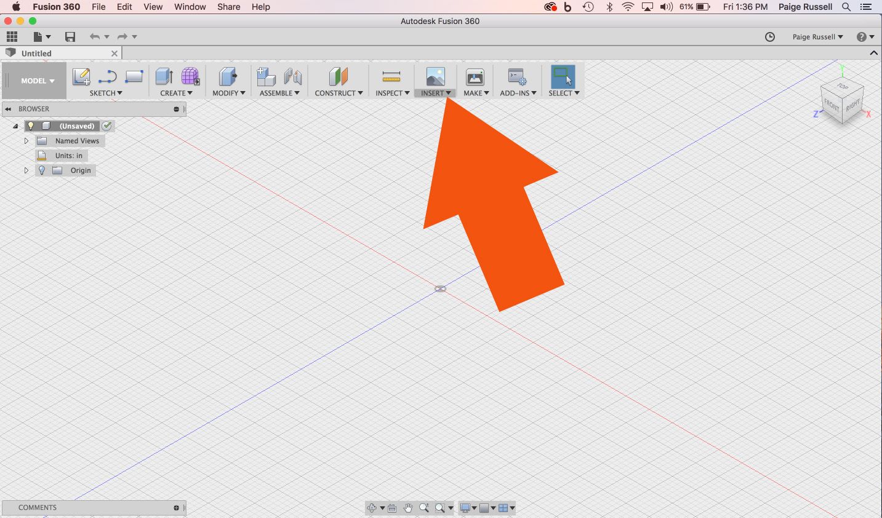Select the Joint tool icon
Image resolution: width=882 pixels, height=518 pixels.
point(293,77)
